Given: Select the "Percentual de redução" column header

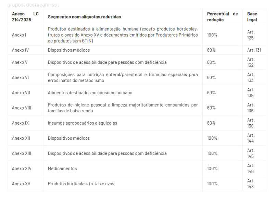Looking at the screenshot, I should click(x=222, y=17).
